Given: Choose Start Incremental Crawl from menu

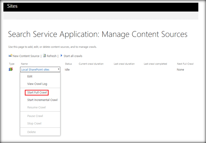Looking at the screenshot, I should point(42,100).
